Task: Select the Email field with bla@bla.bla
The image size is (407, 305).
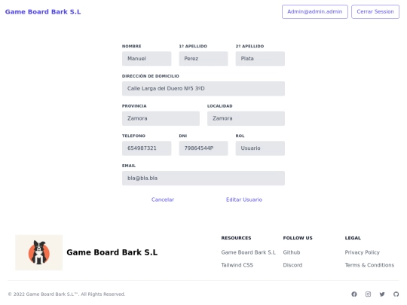Action: pos(203,178)
